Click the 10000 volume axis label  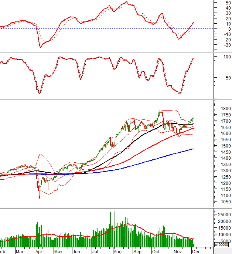tap(222, 234)
